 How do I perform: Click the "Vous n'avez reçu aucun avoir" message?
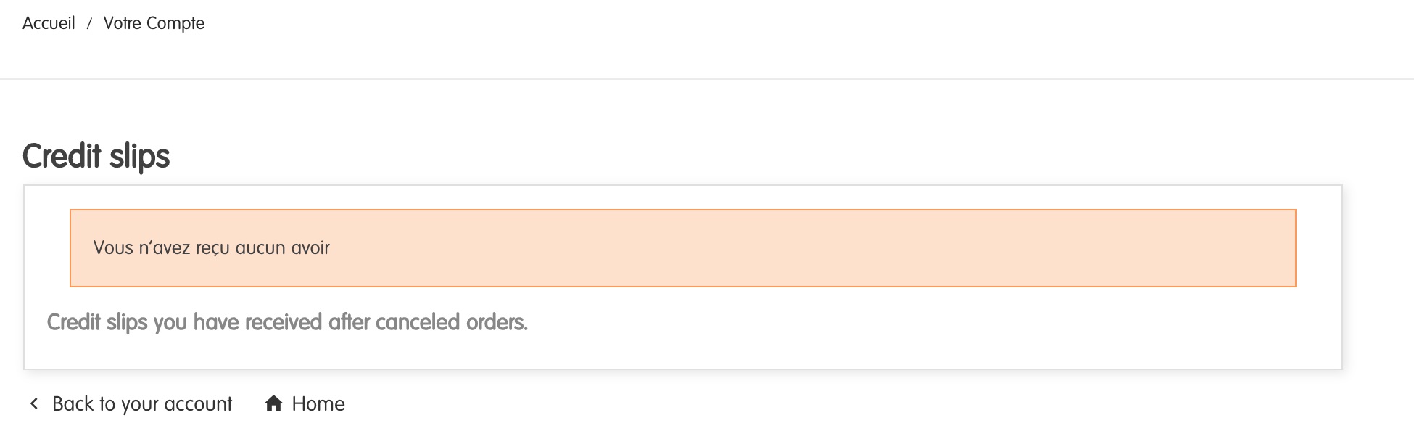212,248
